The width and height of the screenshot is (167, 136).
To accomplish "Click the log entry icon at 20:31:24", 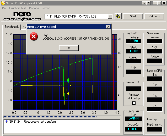I will (x=7, y=121).
